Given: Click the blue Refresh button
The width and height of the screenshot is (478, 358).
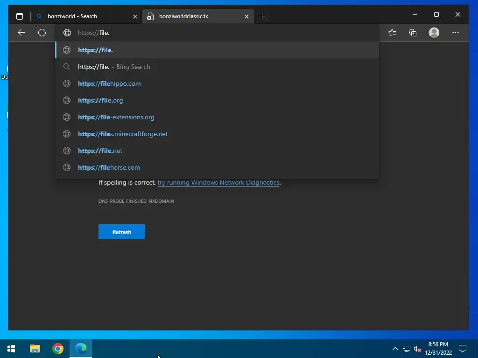Looking at the screenshot, I should pyautogui.click(x=122, y=232).
